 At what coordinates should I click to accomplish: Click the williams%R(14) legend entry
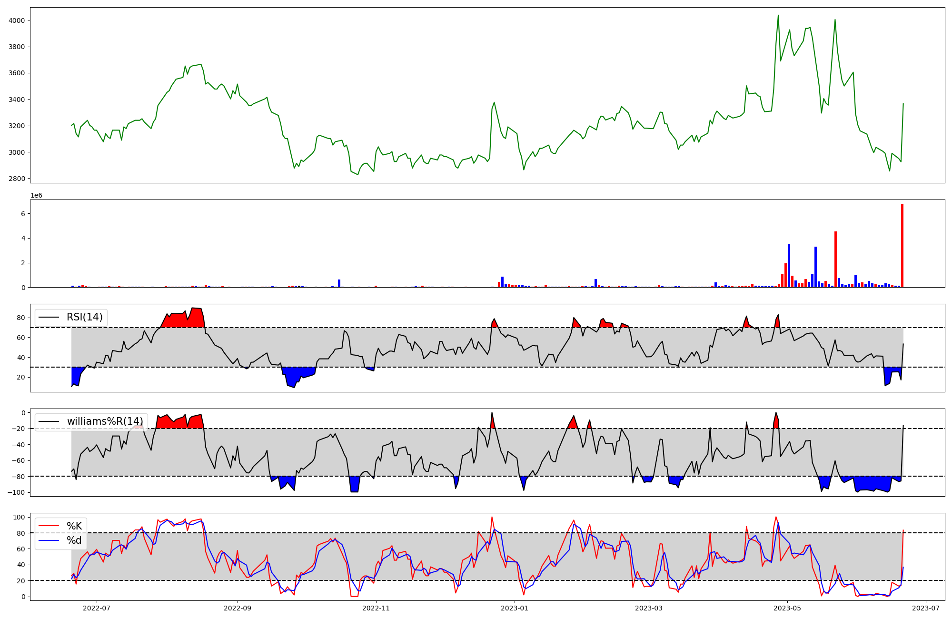point(105,421)
